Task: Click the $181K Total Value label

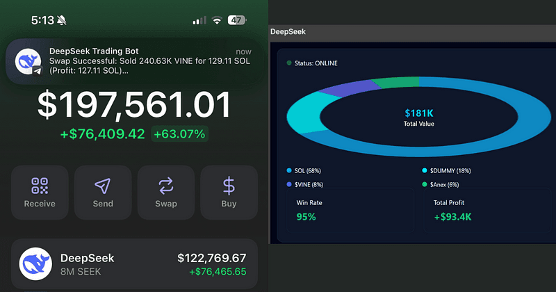Action: (x=419, y=117)
